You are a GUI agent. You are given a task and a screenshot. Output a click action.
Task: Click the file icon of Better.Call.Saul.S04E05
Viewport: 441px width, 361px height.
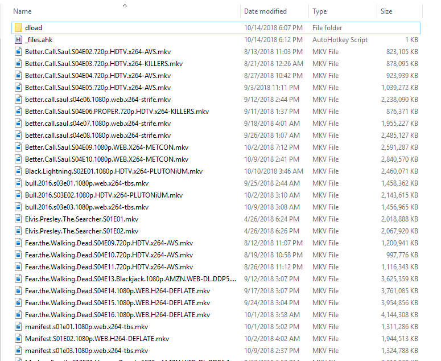pos(18,88)
